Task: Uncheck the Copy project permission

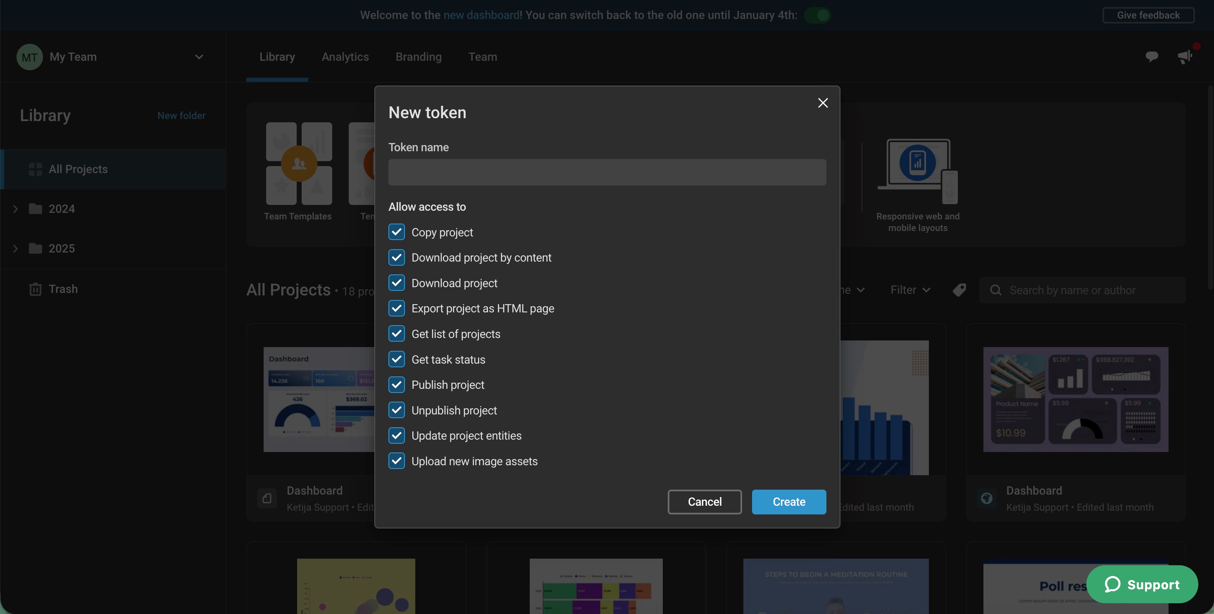Action: pos(396,232)
